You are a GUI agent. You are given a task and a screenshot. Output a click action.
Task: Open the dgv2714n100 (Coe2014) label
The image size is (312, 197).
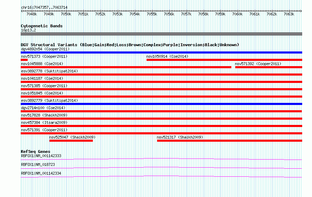[43, 108]
